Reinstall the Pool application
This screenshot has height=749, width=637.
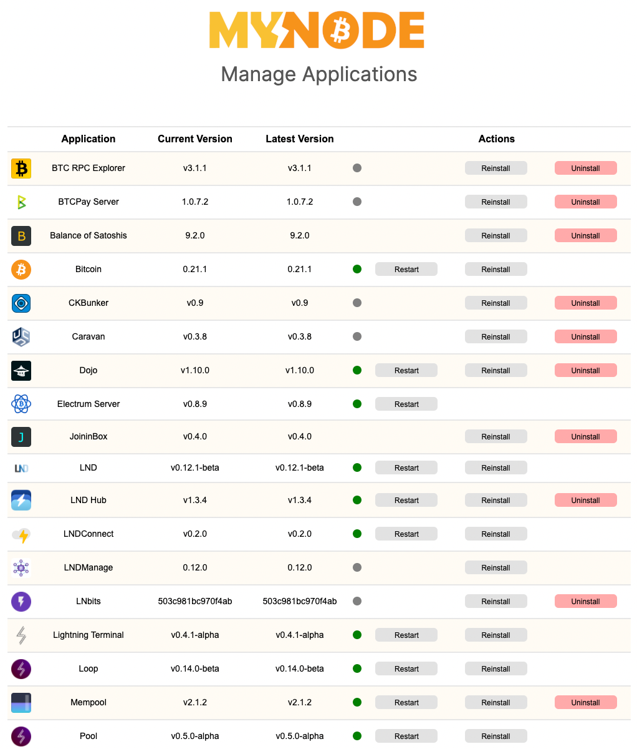coord(496,737)
